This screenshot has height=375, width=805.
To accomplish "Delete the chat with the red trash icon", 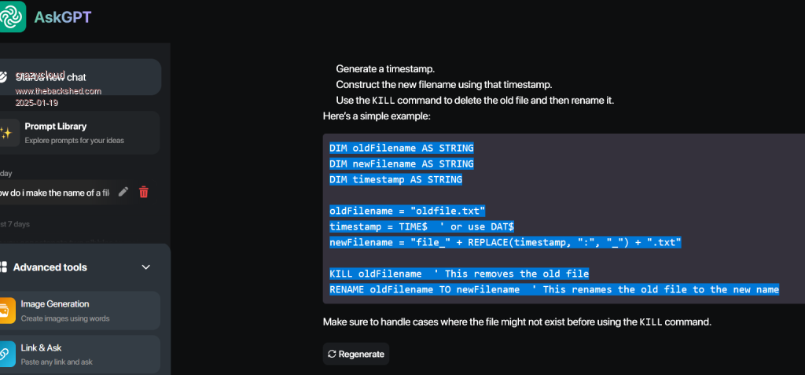I will click(144, 192).
